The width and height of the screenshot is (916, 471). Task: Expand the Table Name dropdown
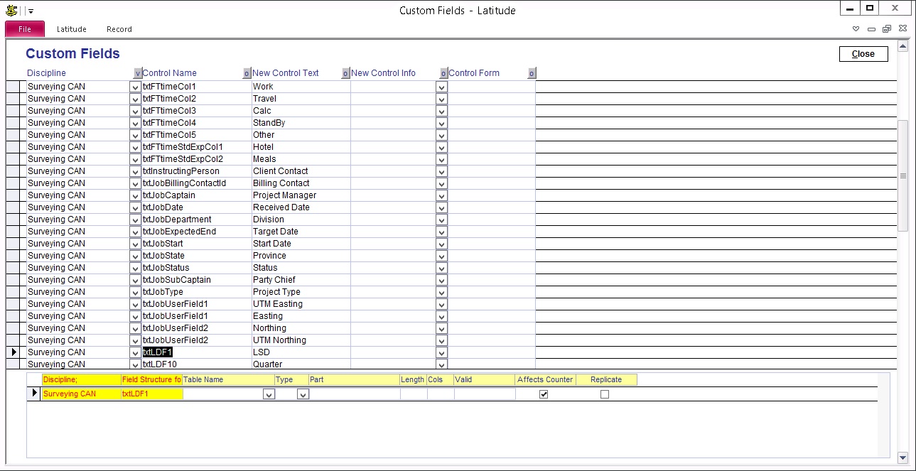(x=269, y=394)
